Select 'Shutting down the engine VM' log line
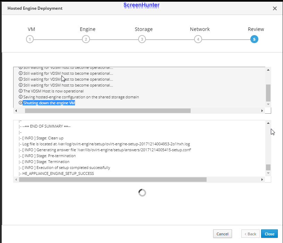 coord(49,103)
